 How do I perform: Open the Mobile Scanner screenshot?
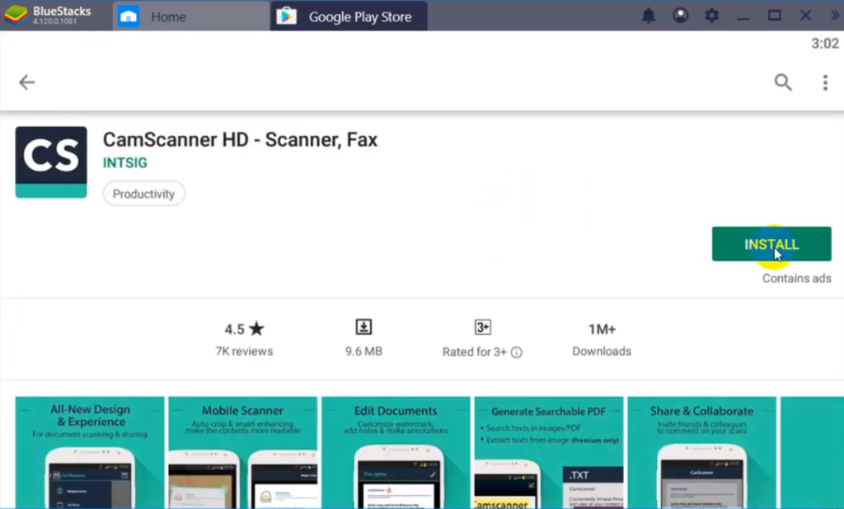pyautogui.click(x=243, y=452)
